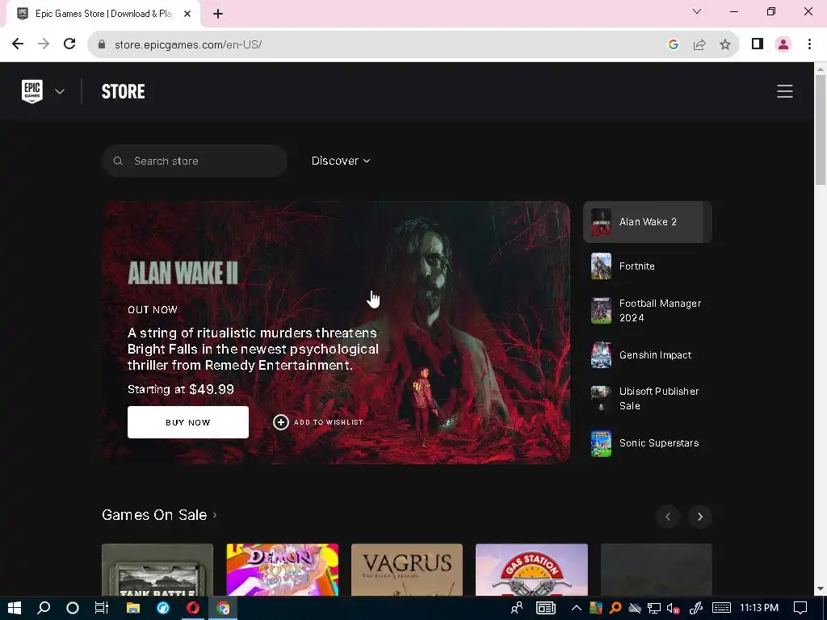Expand the Discover dropdown
This screenshot has height=620, width=827.
point(341,161)
